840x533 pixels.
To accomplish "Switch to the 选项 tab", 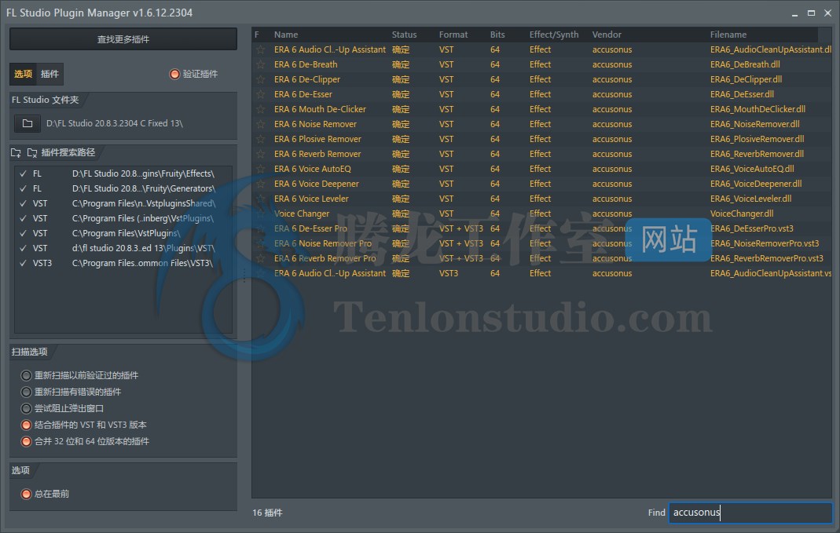I will [x=23, y=74].
